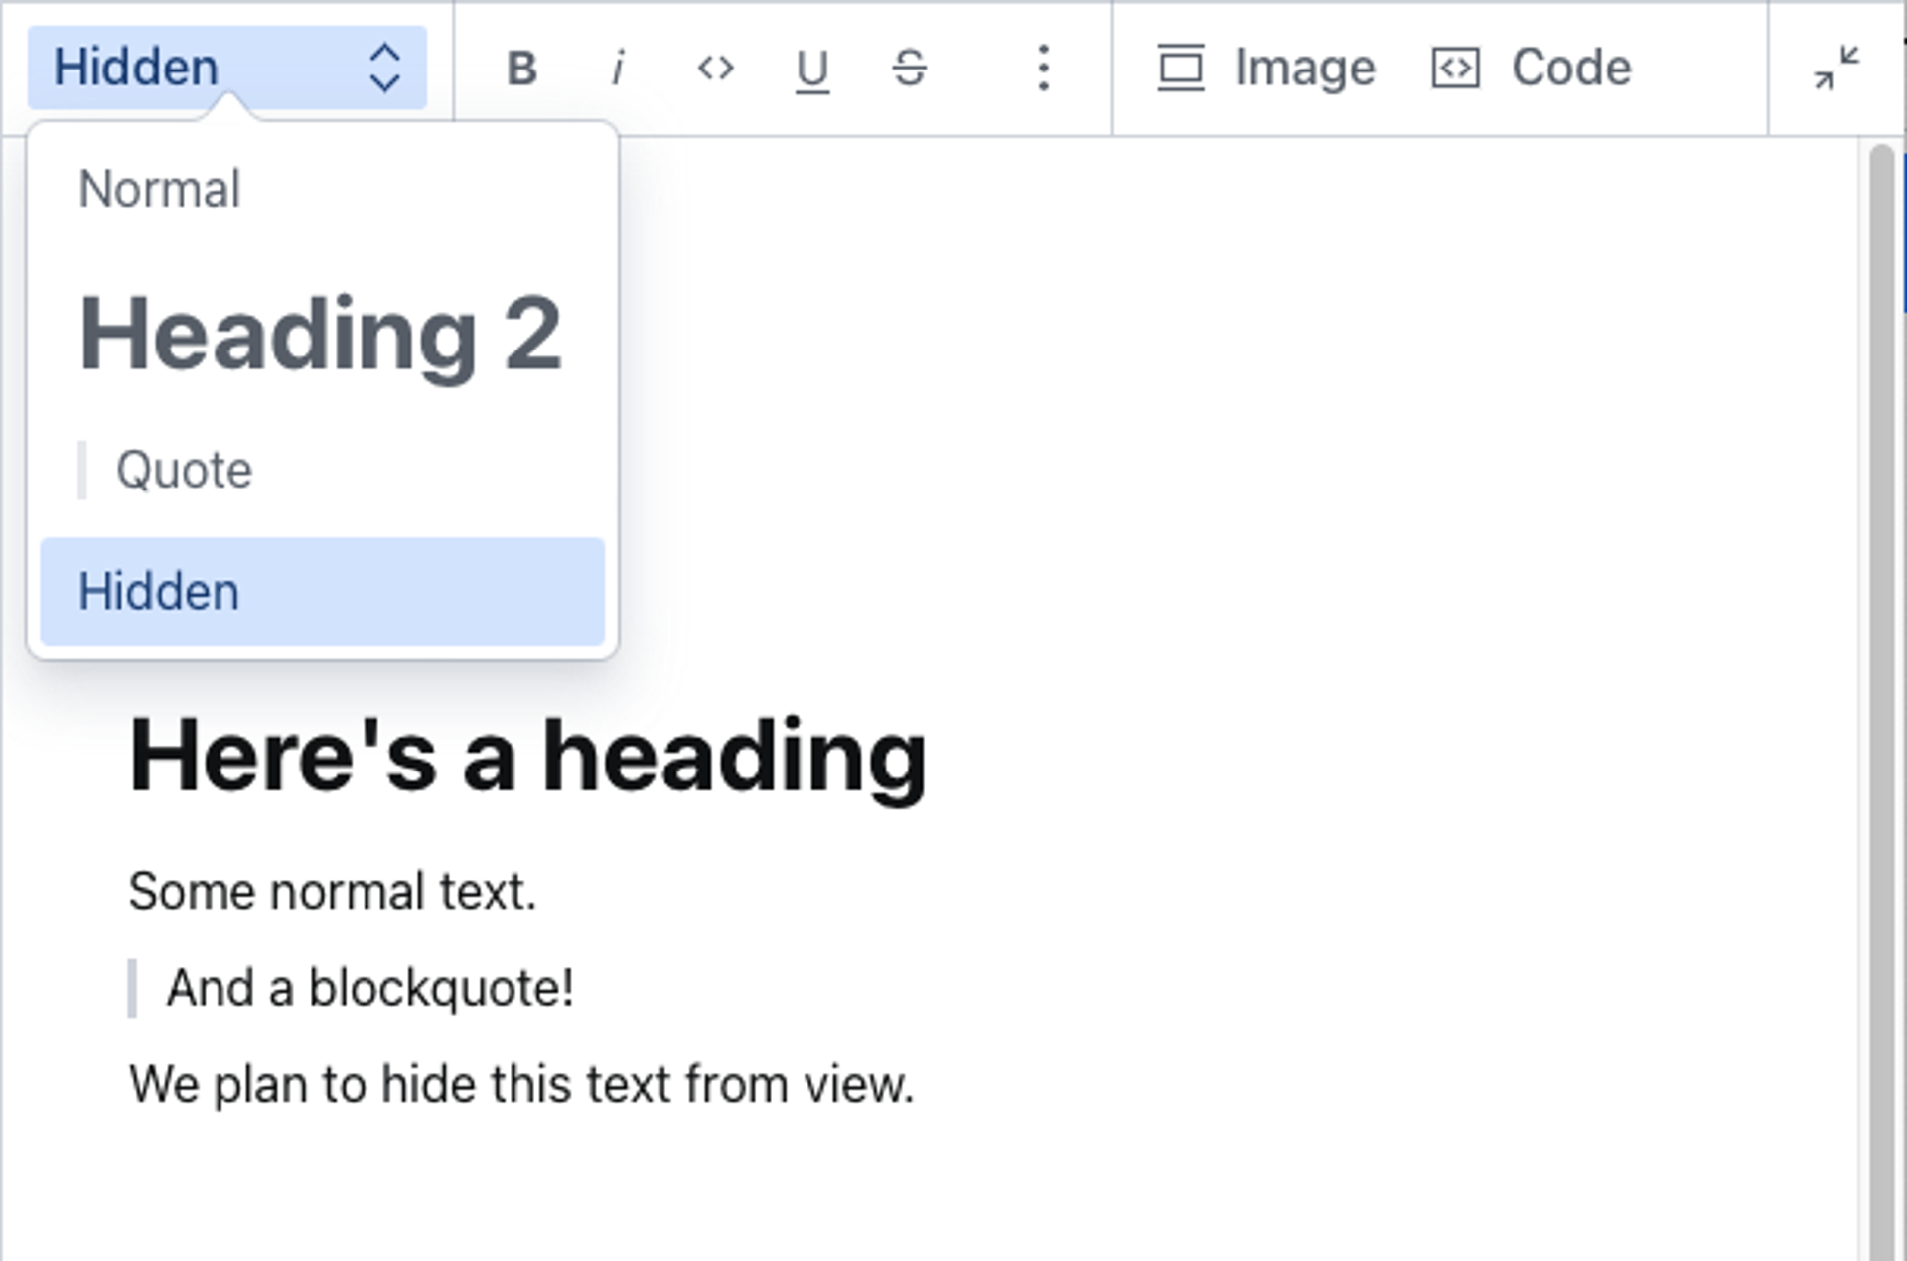Click the "We plan to hide" paragraph
The height and width of the screenshot is (1261, 1907).
click(520, 1084)
